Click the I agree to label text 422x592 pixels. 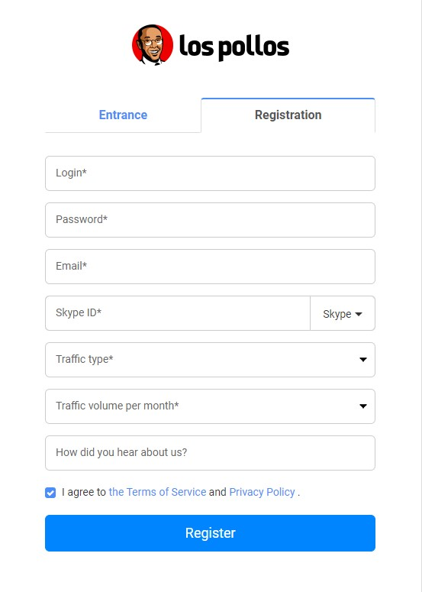(x=84, y=492)
